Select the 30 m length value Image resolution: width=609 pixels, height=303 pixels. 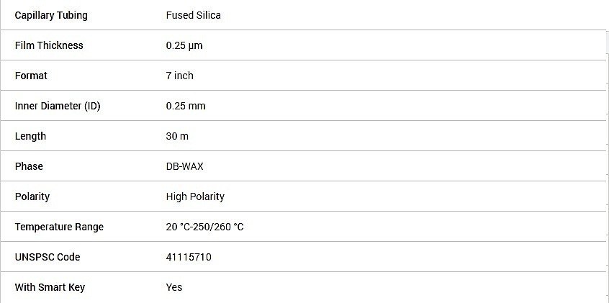[x=177, y=136]
